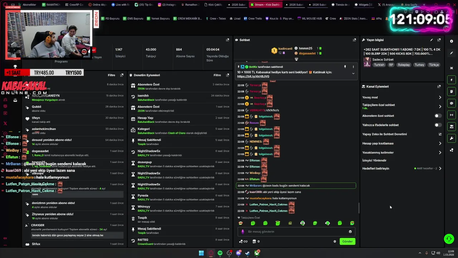Viewport: 458px width, 258px height.
Task: Expand Yavaş mod settings
Action: click(440, 97)
